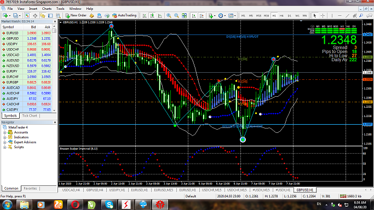Open the Windows Start button

click(8, 205)
